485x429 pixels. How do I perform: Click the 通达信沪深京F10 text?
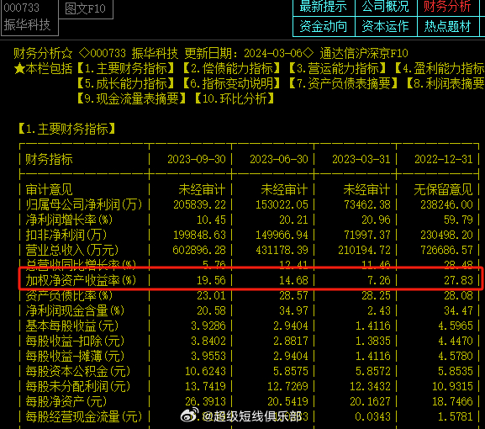pos(364,54)
